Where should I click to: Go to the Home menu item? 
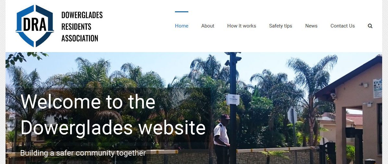pos(181,26)
